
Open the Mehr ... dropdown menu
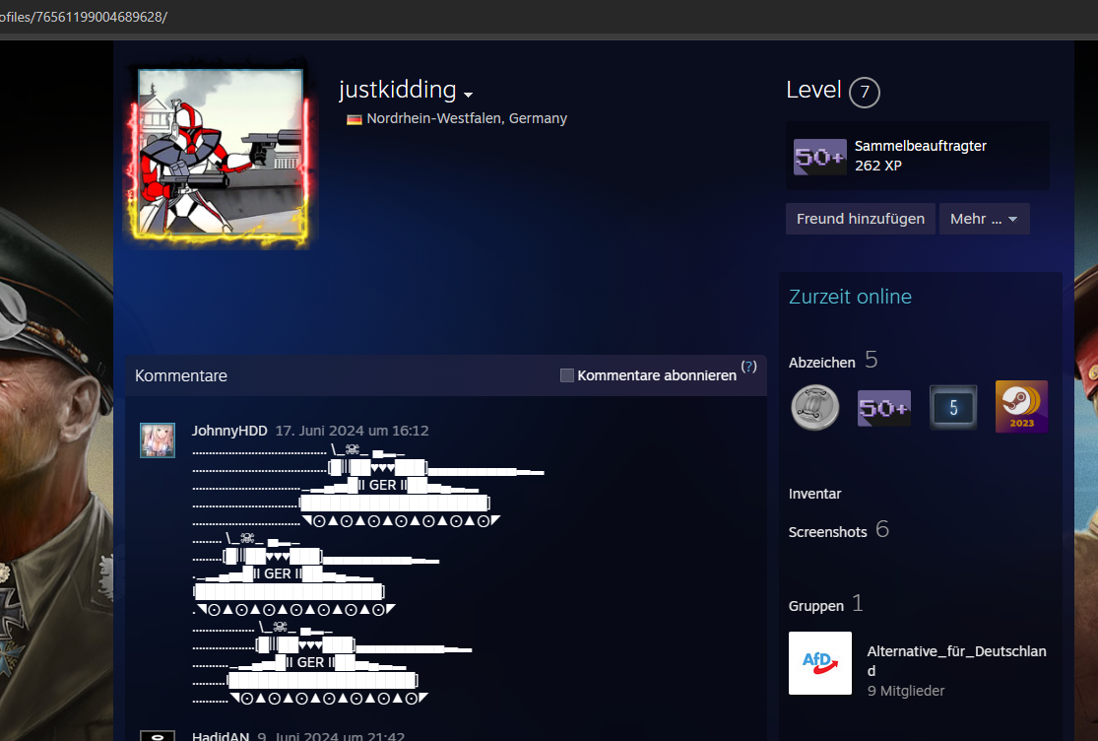point(984,219)
